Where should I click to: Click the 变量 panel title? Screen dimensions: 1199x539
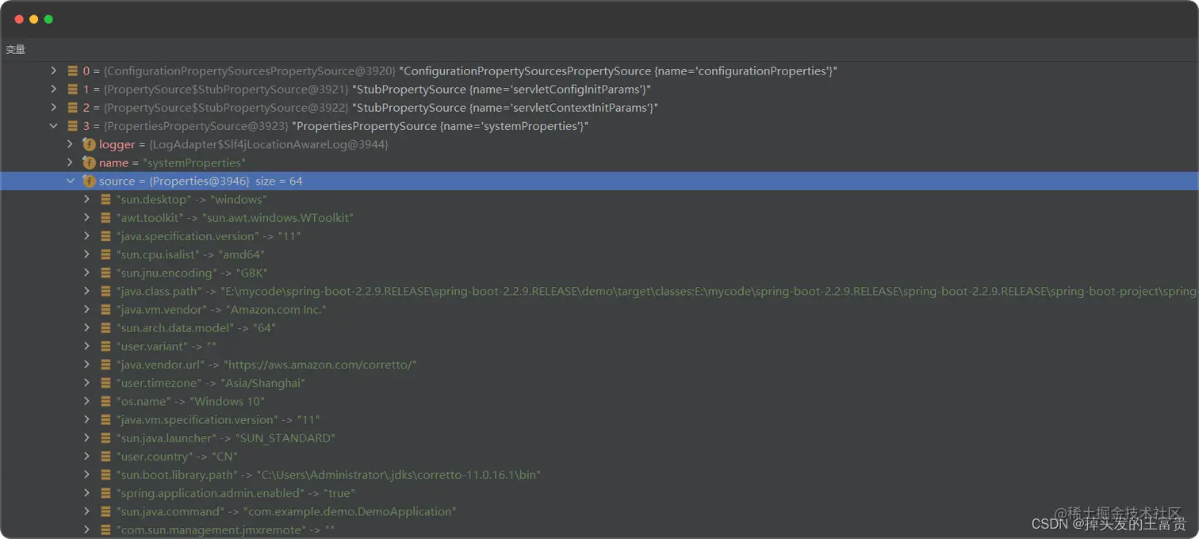[x=16, y=49]
